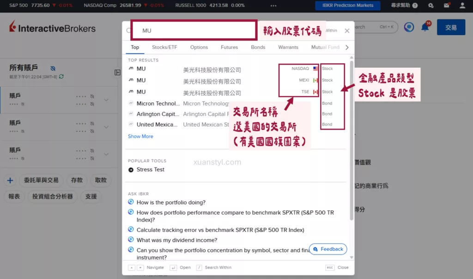Open the IBKR Prediction Markets button

click(x=347, y=6)
